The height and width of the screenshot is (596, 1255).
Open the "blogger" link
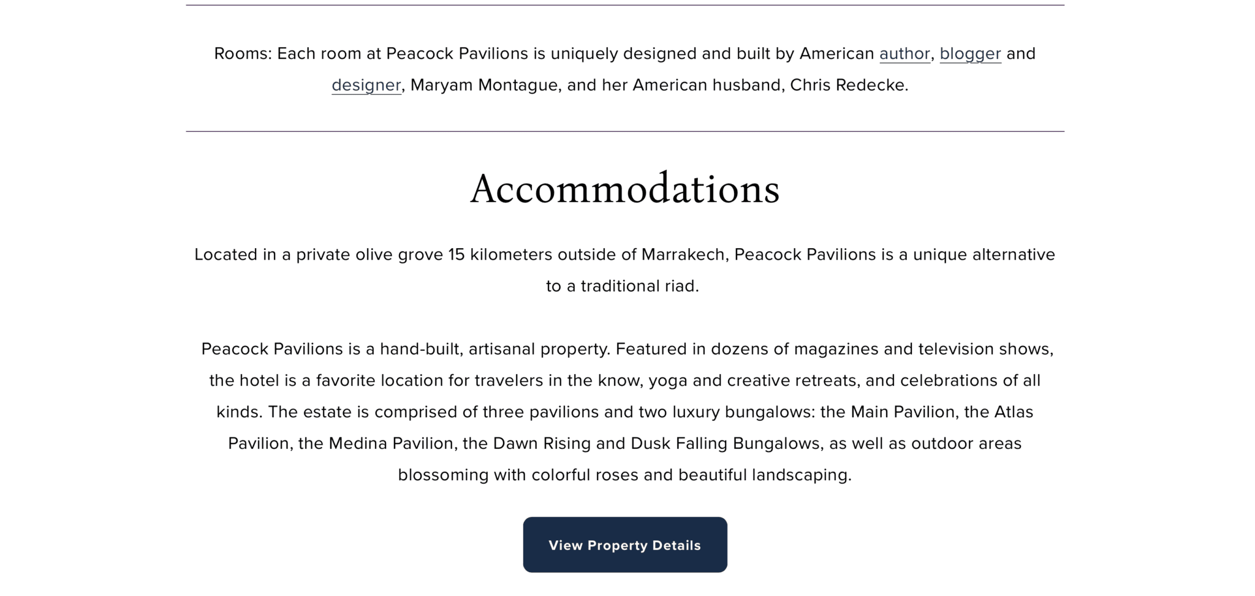pos(970,54)
